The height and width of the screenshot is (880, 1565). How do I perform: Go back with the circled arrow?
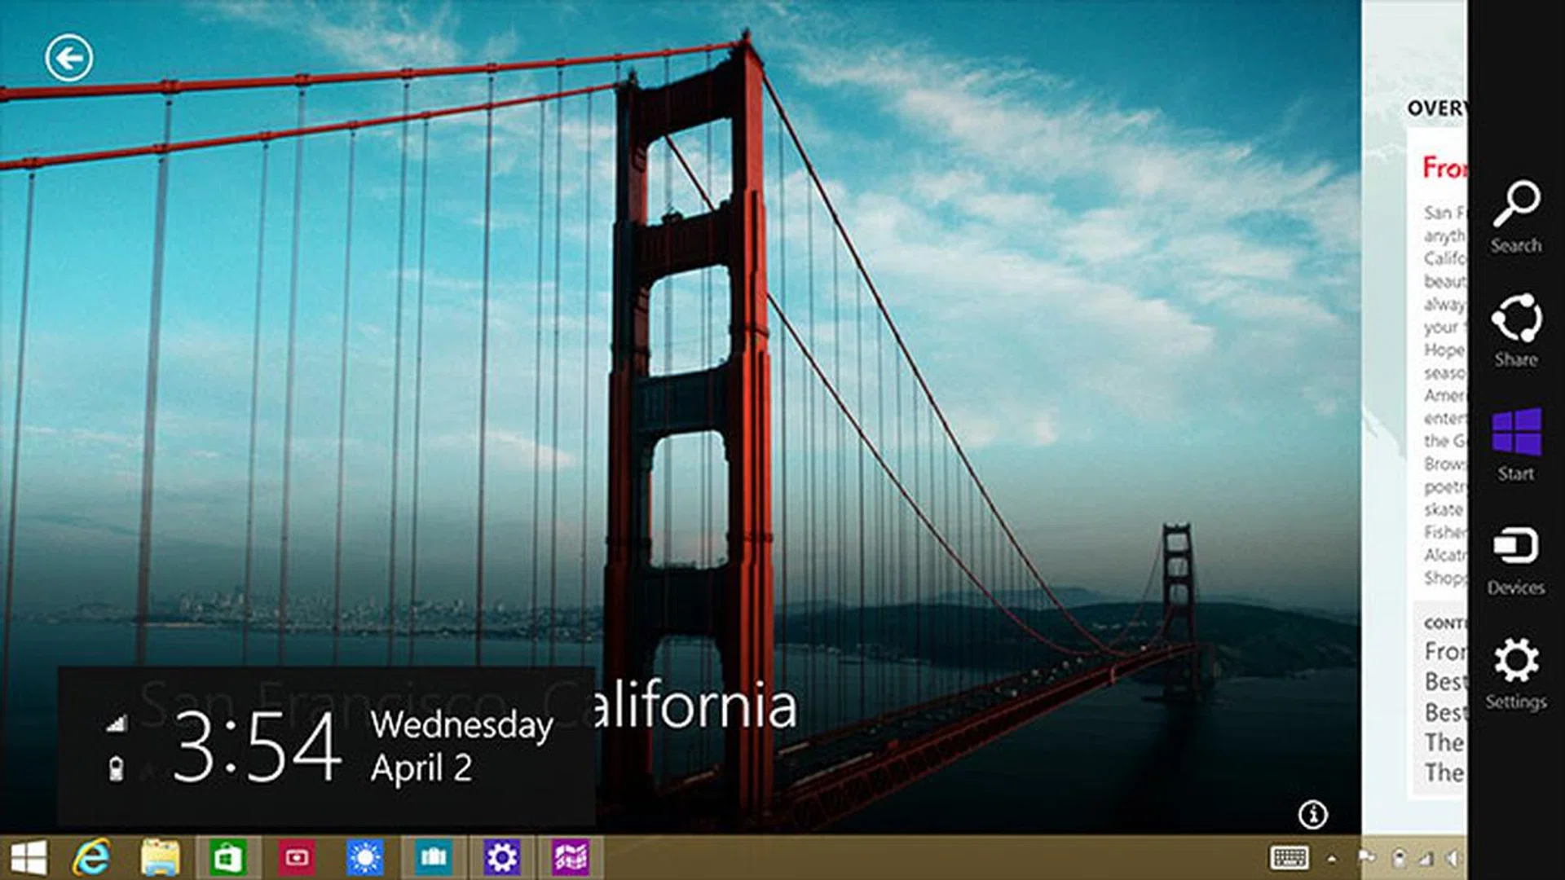pos(69,58)
